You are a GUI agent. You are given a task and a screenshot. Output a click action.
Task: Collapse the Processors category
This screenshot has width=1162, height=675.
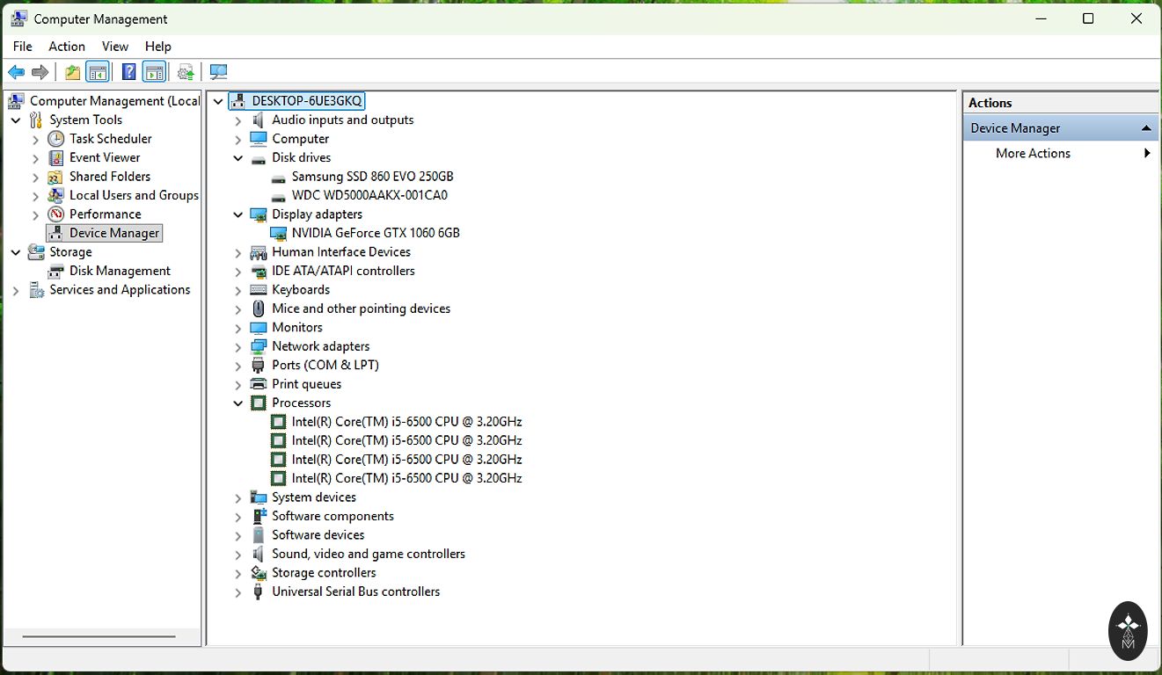pyautogui.click(x=238, y=403)
